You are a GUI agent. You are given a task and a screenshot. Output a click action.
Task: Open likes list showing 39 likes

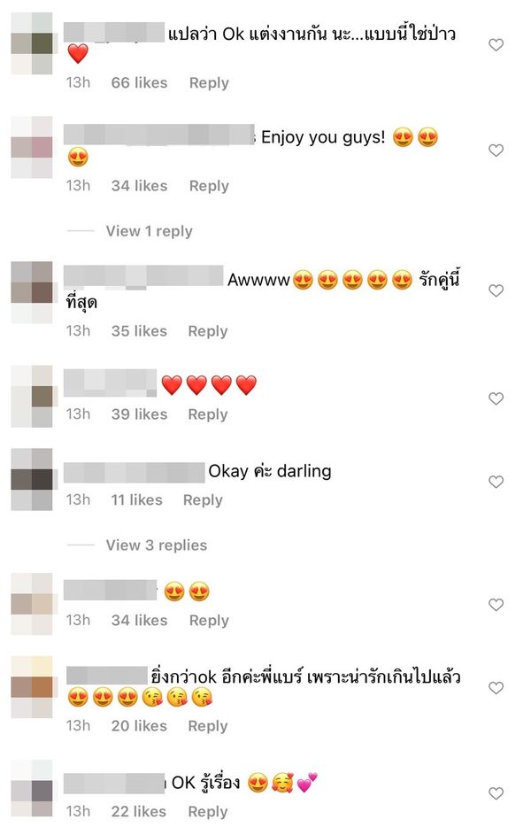(140, 414)
